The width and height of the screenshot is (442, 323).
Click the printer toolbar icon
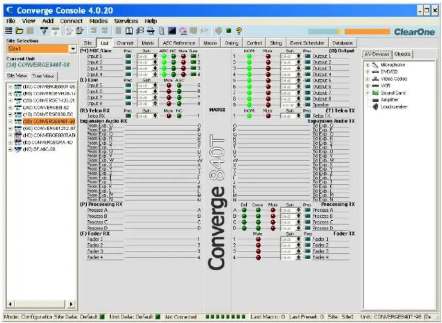(151, 31)
